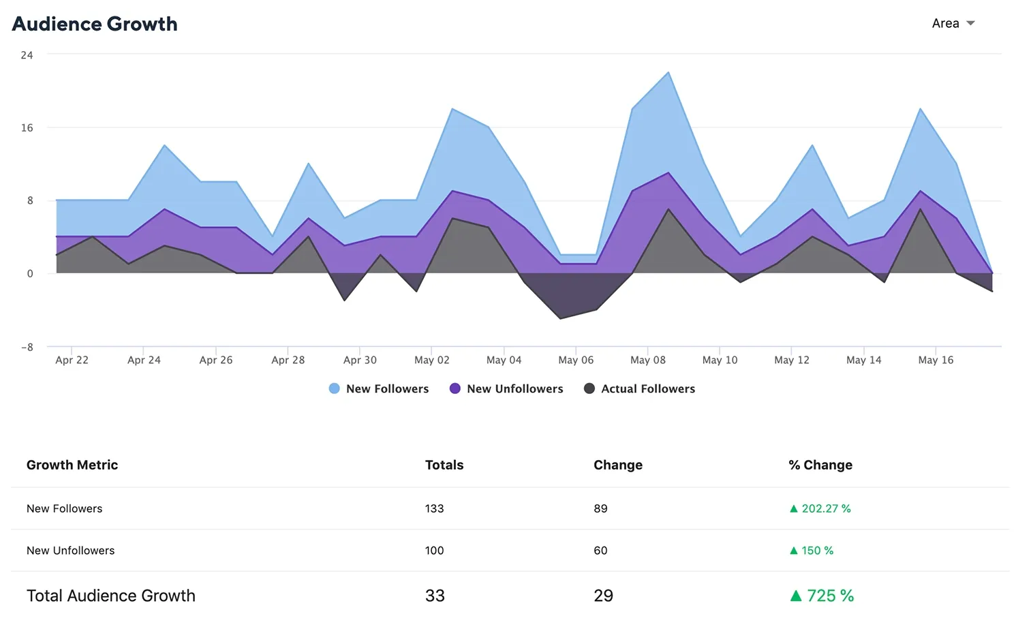Hide the New Followers series label
This screenshot has height=629, width=1016.
(387, 388)
